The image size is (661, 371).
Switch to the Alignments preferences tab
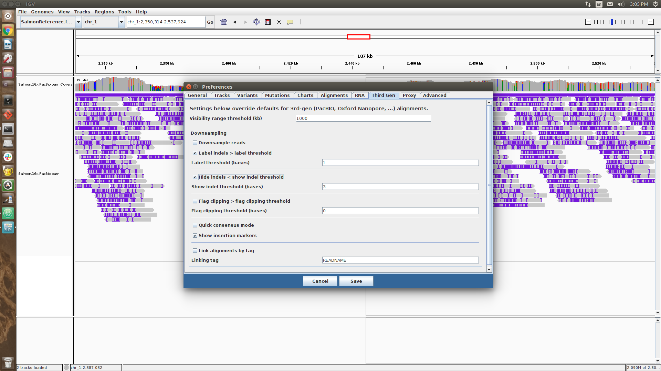click(x=334, y=95)
